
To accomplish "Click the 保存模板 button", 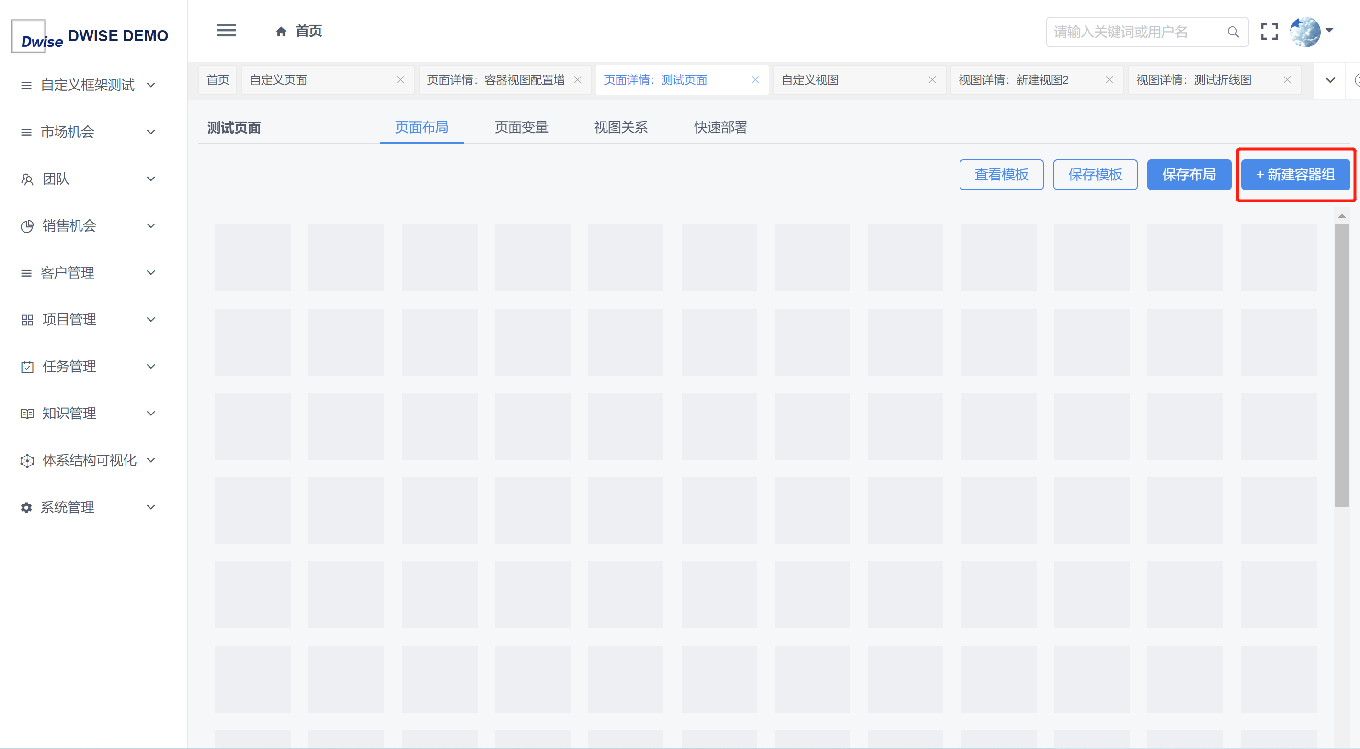I will click(1095, 175).
